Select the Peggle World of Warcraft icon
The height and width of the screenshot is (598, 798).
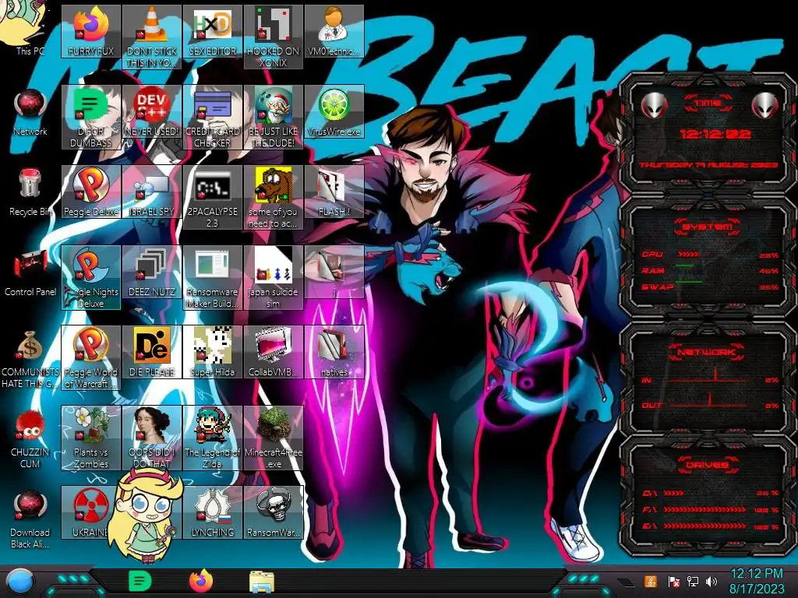pos(91,358)
